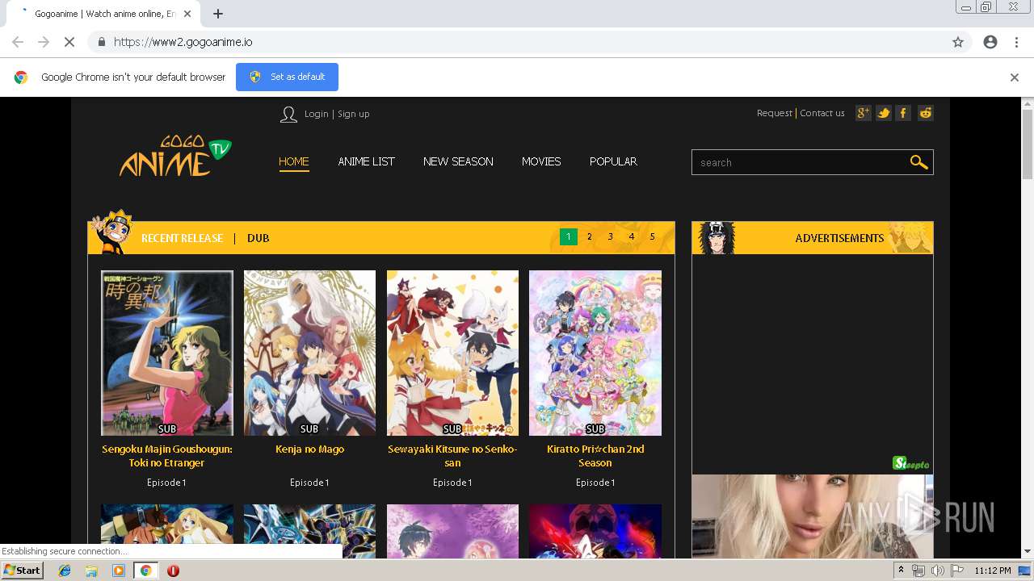1034x581 pixels.
Task: Click Kiratto Pri☆chan 2nd Season title
Action: tap(595, 456)
